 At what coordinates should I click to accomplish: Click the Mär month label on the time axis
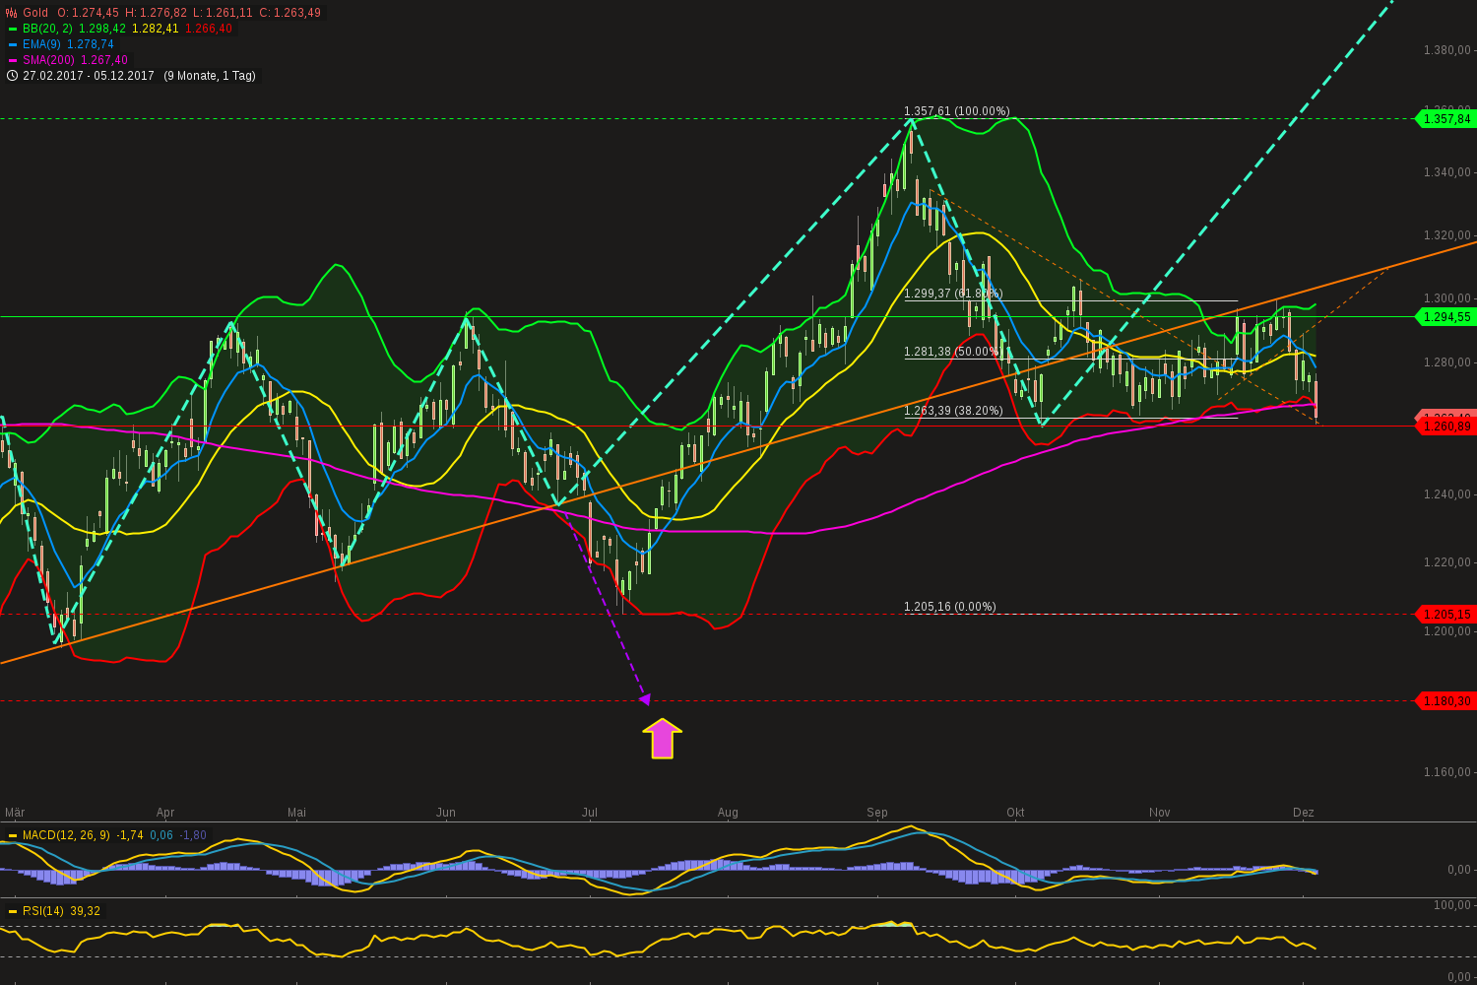(15, 813)
